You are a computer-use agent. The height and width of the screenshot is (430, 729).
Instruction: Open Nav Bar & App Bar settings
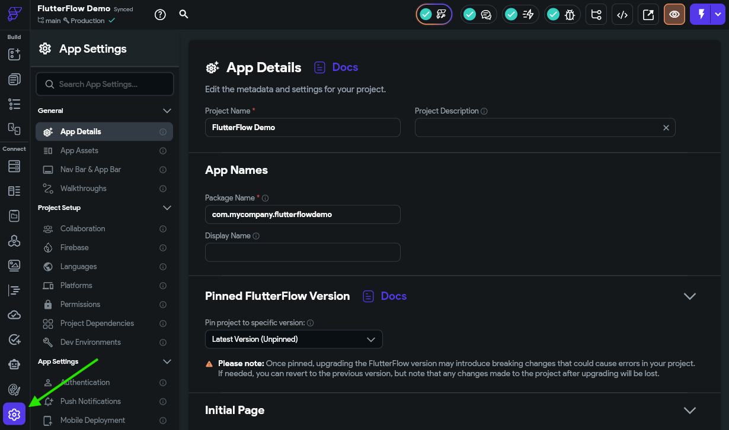click(104, 170)
